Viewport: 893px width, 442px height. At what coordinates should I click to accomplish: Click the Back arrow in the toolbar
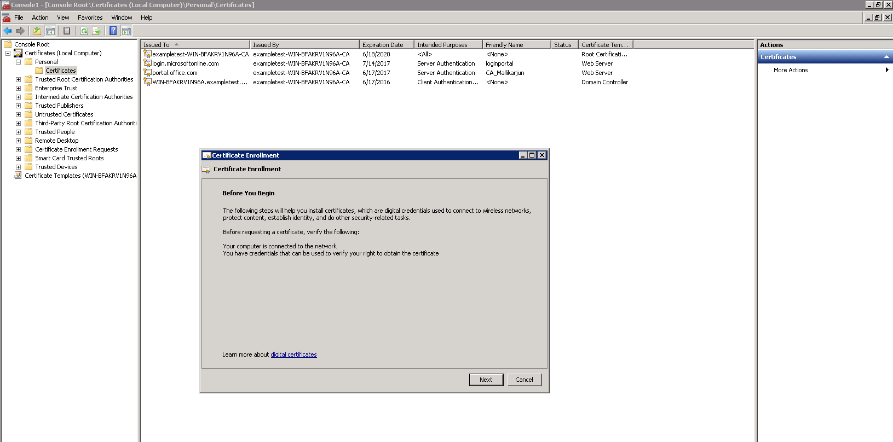point(8,31)
